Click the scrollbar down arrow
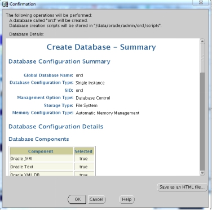 point(202,173)
